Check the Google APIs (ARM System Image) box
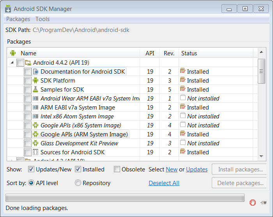This screenshot has height=217, width=273. point(28,134)
